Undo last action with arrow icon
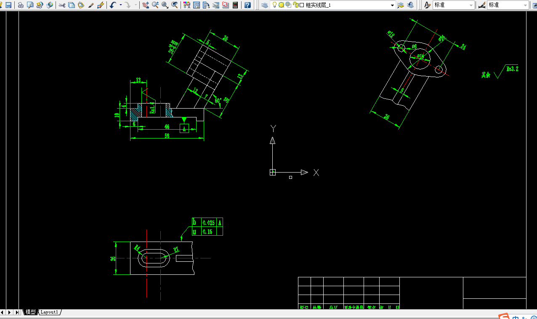Image resolution: width=537 pixels, height=319 pixels. 113,5
